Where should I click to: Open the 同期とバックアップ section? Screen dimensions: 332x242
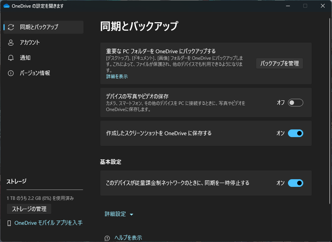point(43,27)
